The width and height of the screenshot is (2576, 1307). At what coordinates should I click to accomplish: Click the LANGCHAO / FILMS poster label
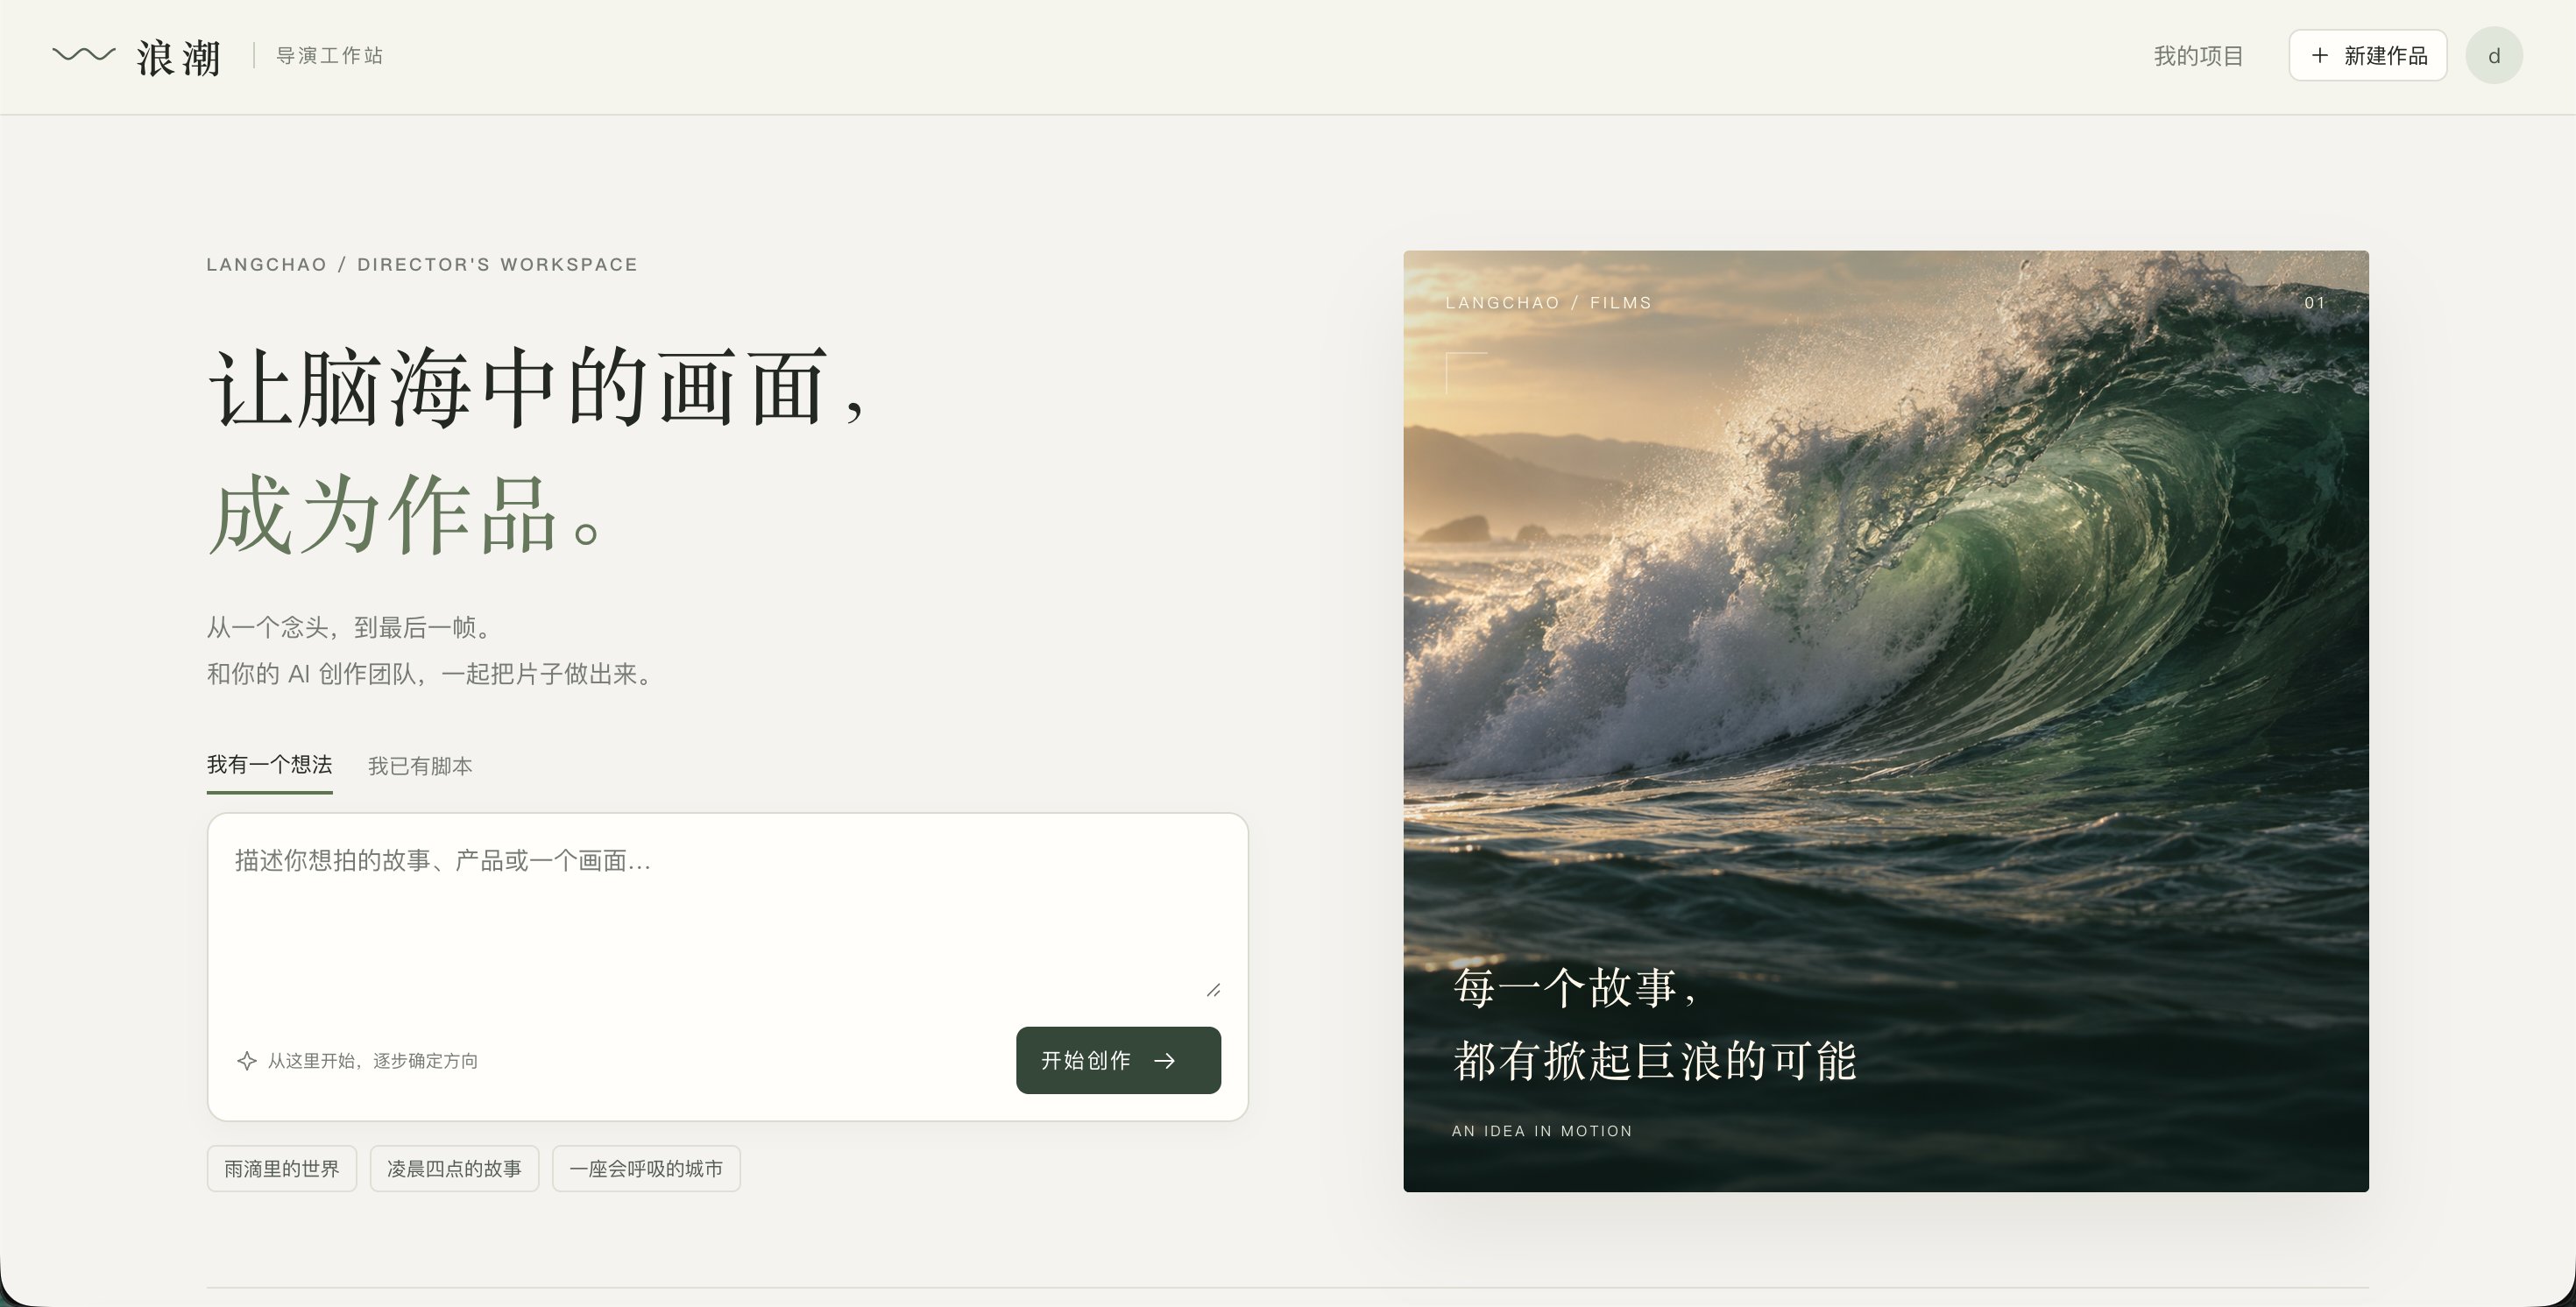click(1548, 302)
